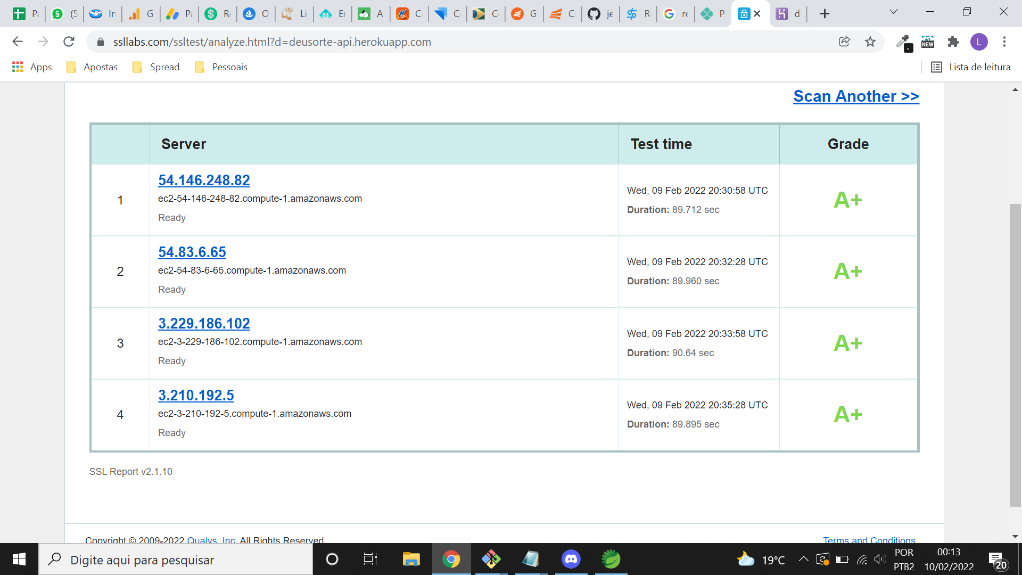Viewport: 1022px width, 575px height.
Task: Open the 'Scan Another >>' link
Action: (x=855, y=95)
